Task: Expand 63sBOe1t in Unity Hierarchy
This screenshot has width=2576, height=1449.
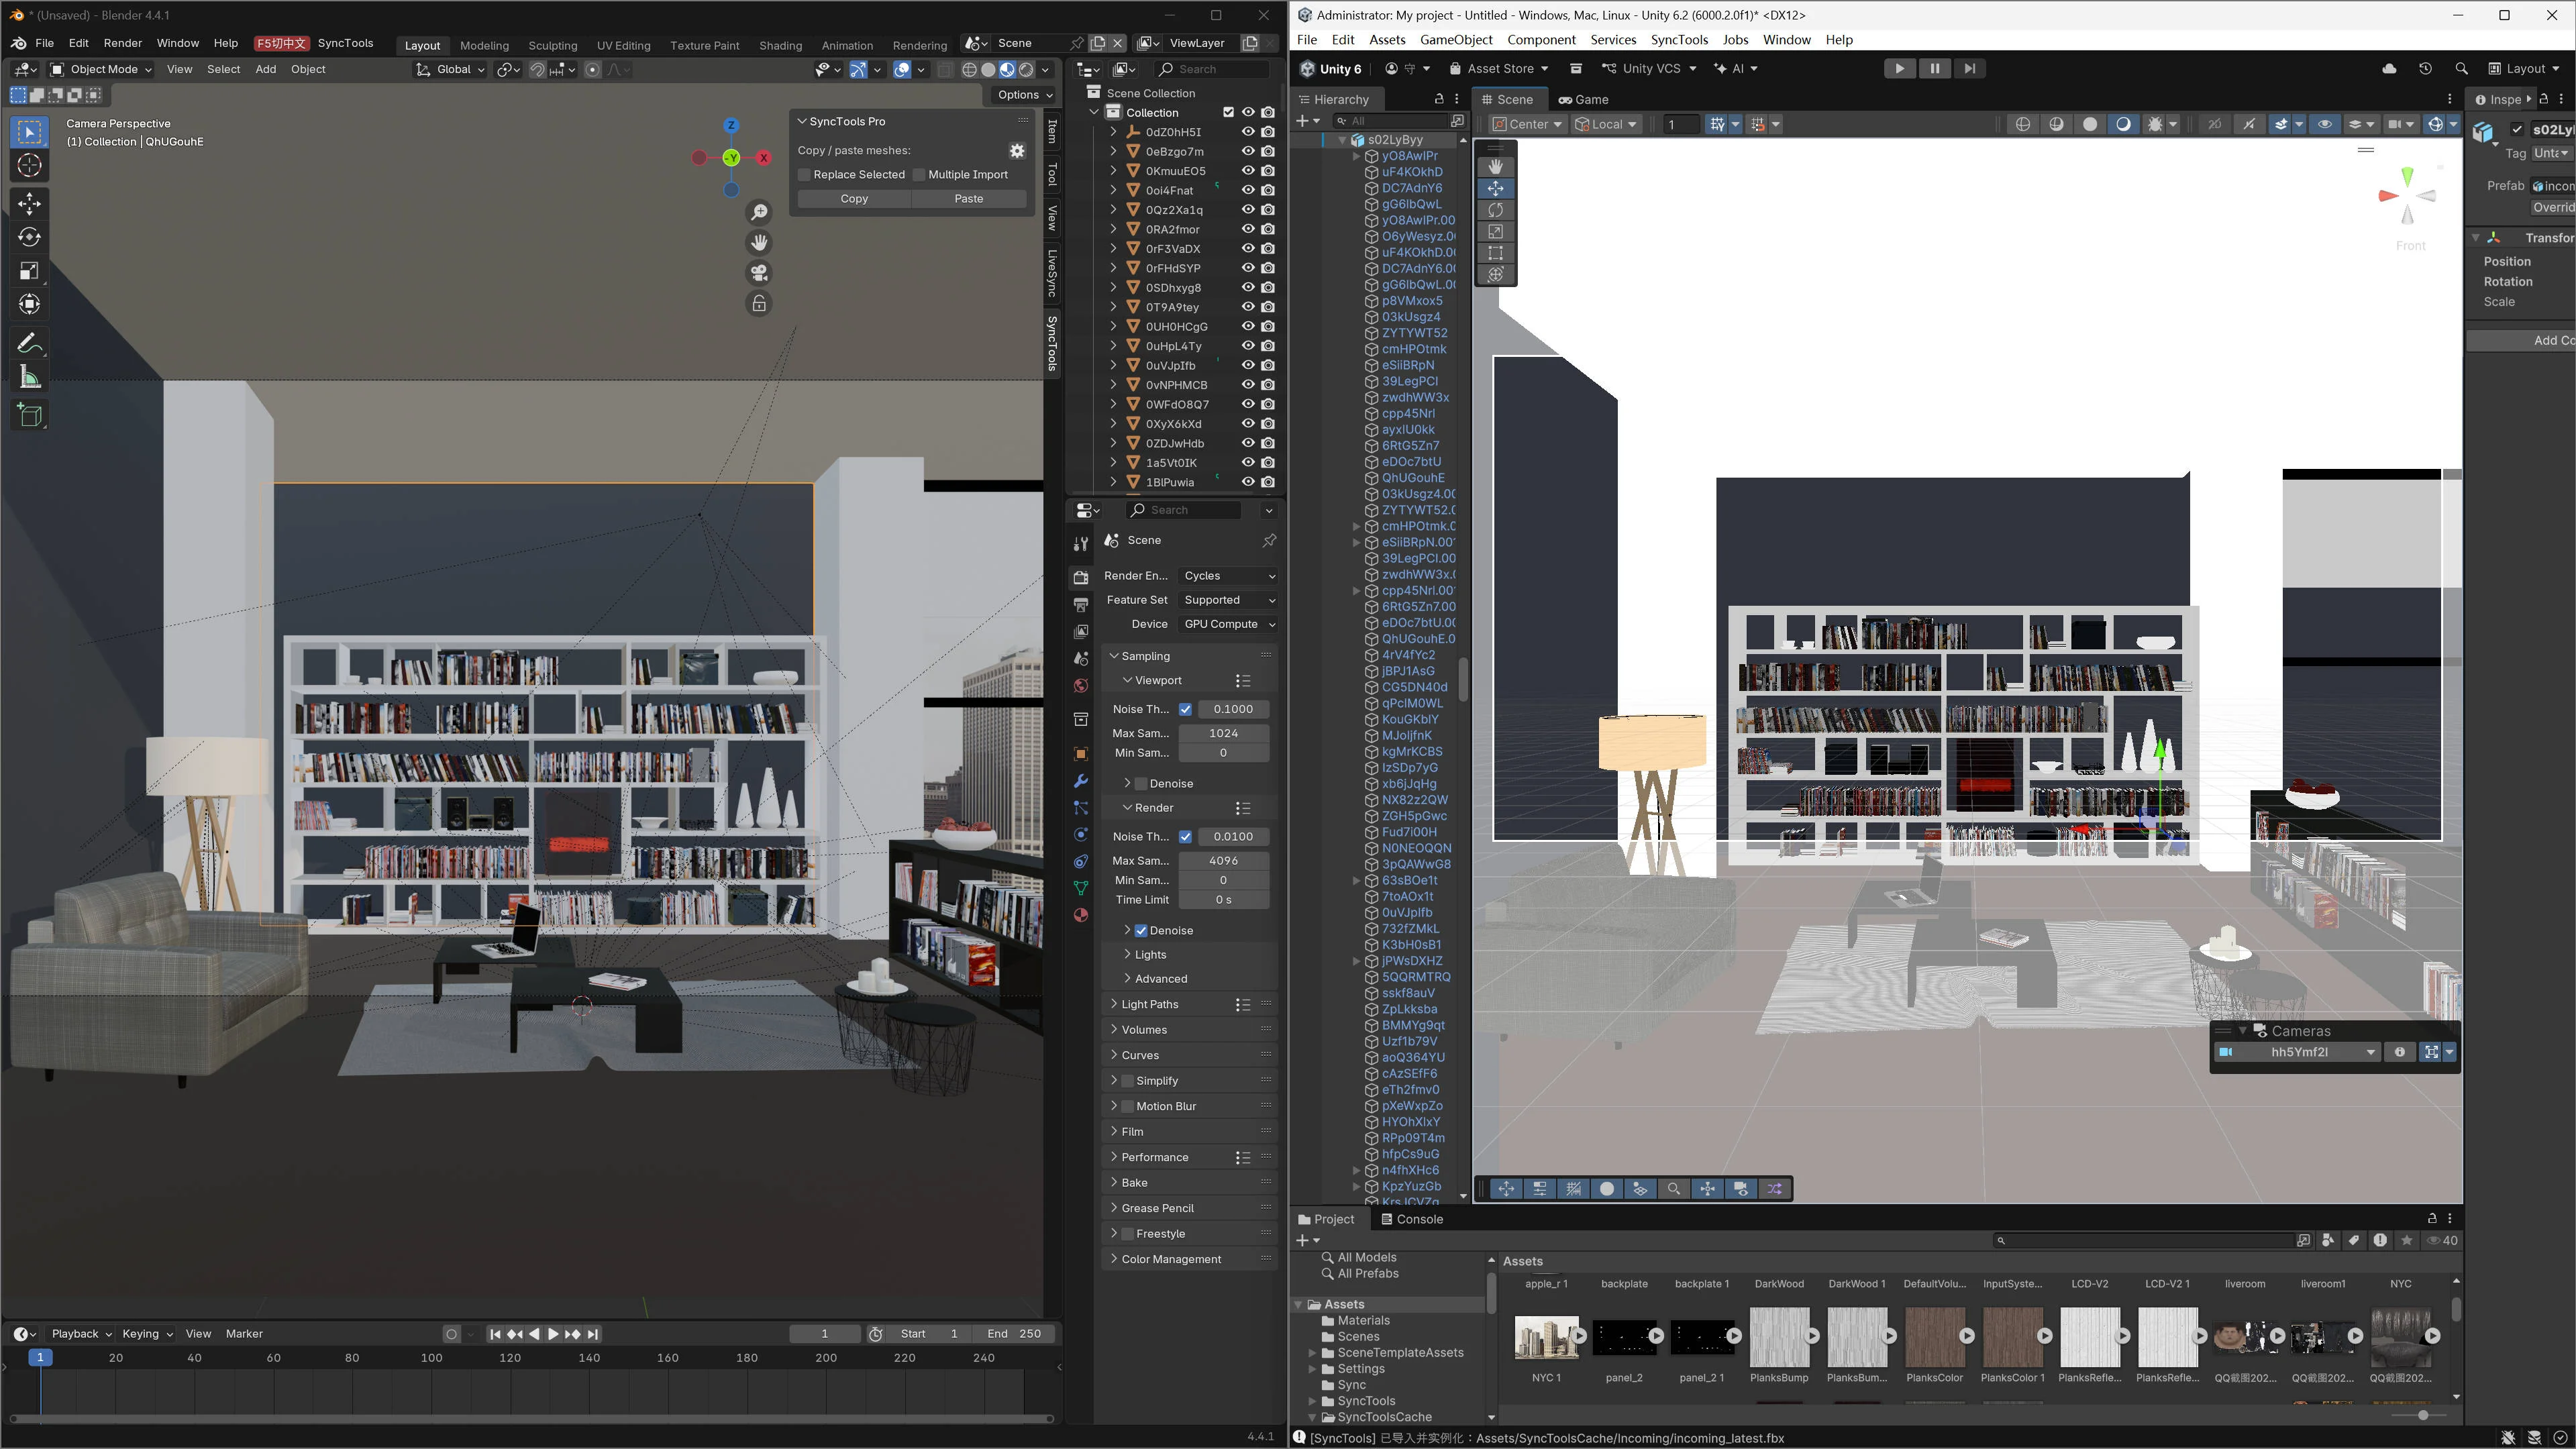Action: [x=1357, y=881]
